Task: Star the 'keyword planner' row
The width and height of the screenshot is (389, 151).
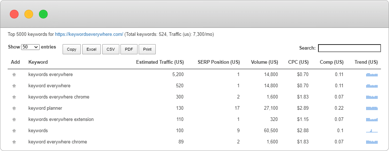Action: tap(14, 108)
